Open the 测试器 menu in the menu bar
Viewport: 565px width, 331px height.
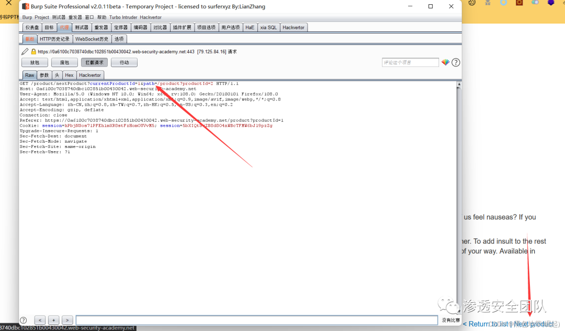tap(59, 17)
